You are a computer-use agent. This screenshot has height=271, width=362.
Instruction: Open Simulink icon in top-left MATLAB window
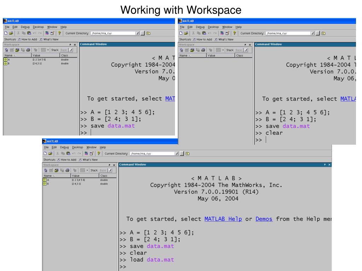tap(47, 33)
